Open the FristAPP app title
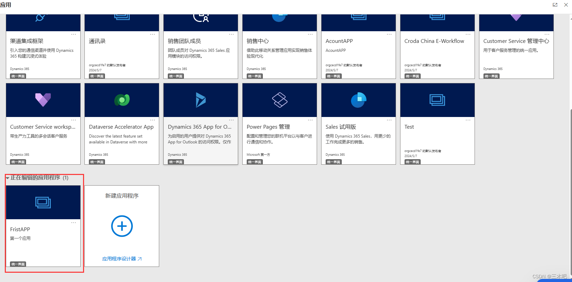The height and width of the screenshot is (282, 572). pos(20,229)
